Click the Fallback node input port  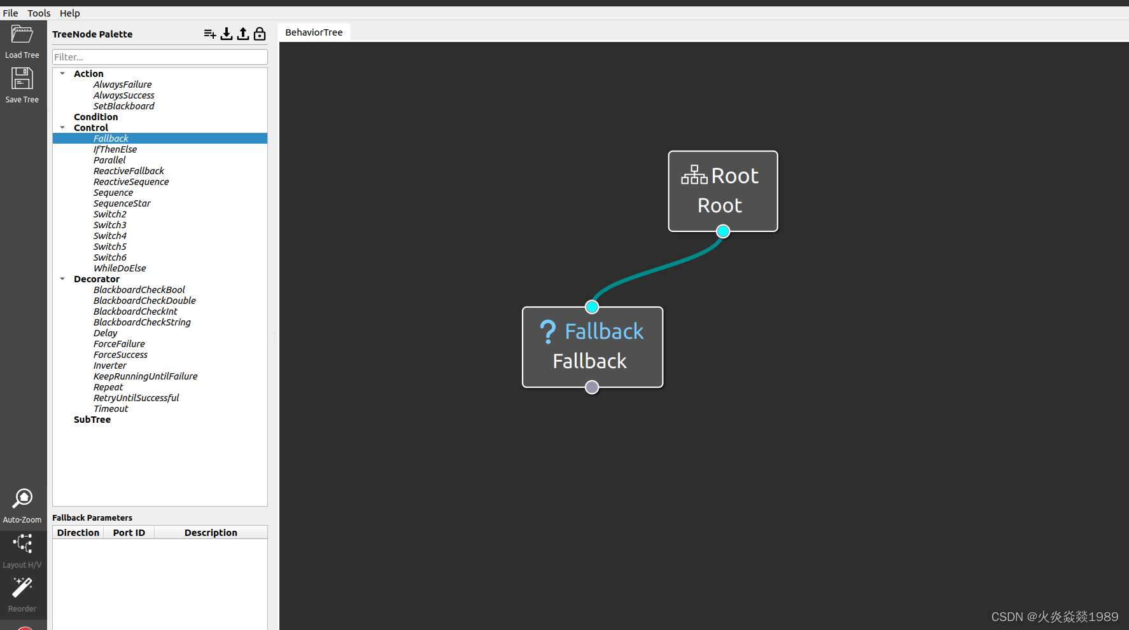click(592, 307)
